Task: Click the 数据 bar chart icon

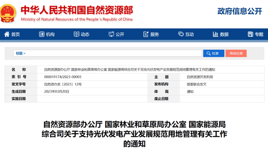Action: click(216, 34)
